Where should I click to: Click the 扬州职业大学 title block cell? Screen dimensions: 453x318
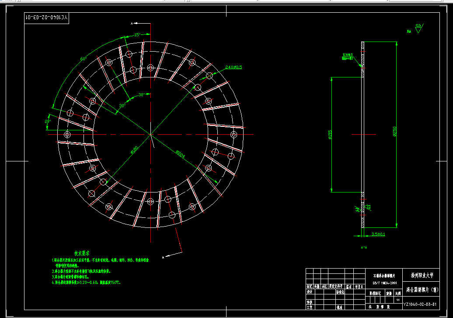point(421,275)
